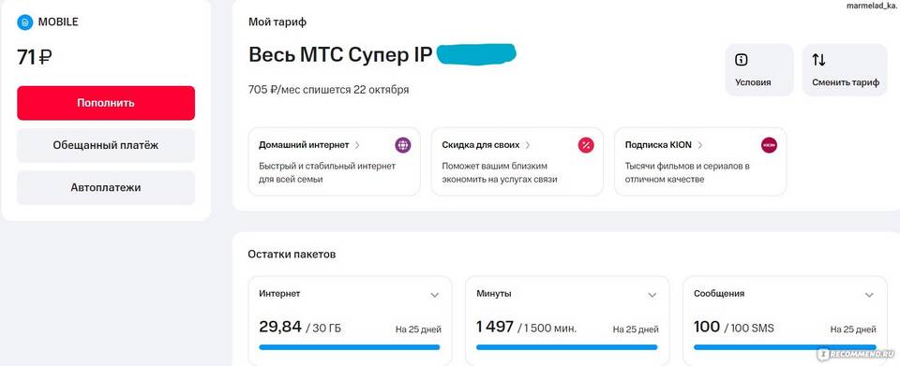Click the purple home internet globe icon
The height and width of the screenshot is (366, 900).
[403, 145]
